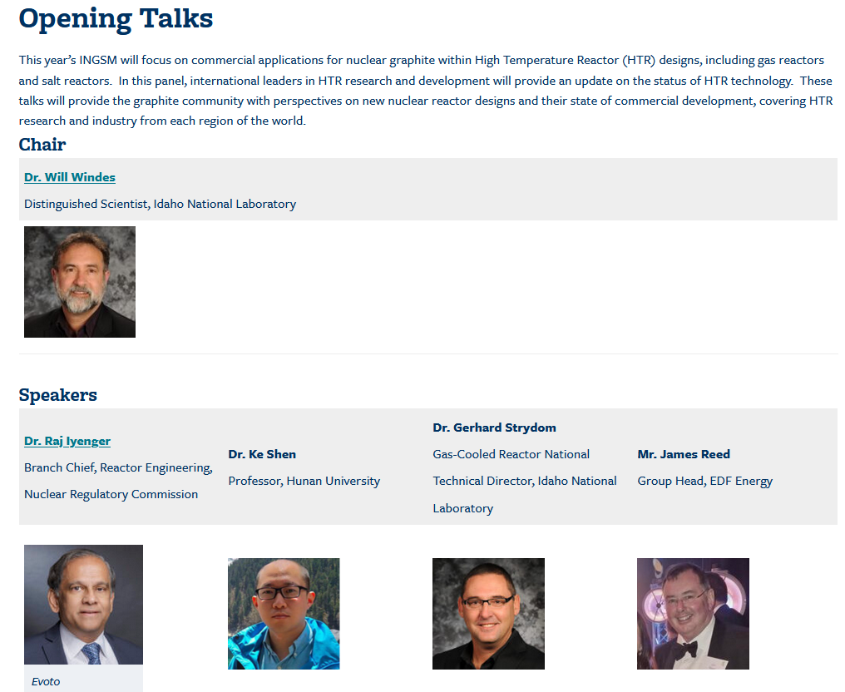Select Dr. Ke Shen's photo
Image resolution: width=845 pixels, height=692 pixels.
[284, 614]
